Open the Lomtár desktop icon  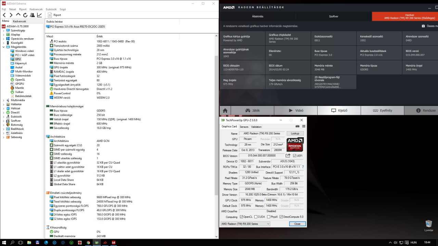coord(429,227)
